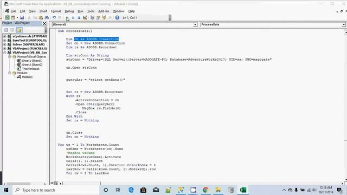347x195 pixels.
Task: Click the Procedure View button
Action: [x=52, y=183]
